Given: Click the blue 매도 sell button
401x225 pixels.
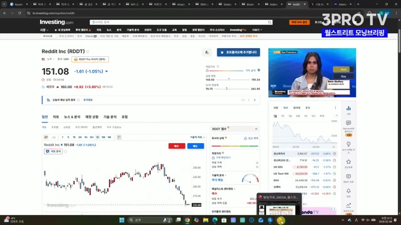Looking at the screenshot, I should point(195,146).
